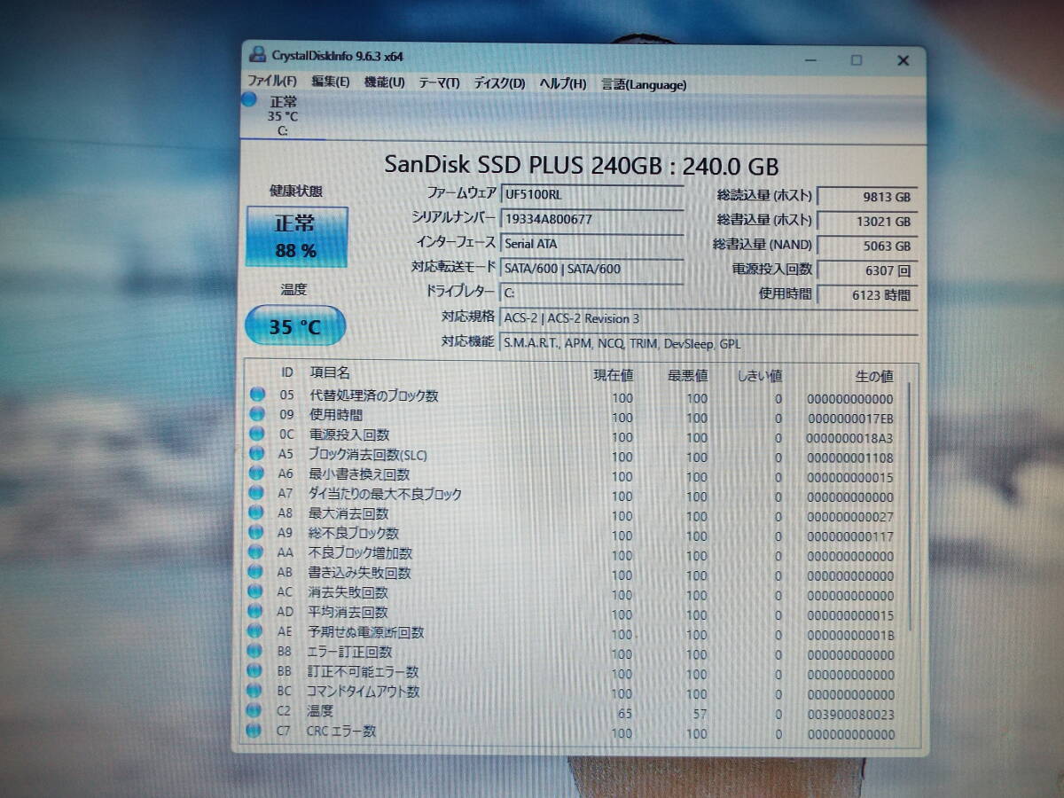
Task: Open the 編集(E) menu
Action: 331,82
